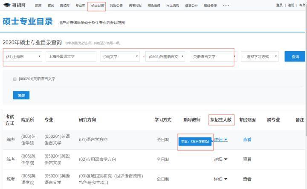The image size is (307, 189).
Task: Click the 学习方式 column header
Action: [163, 119]
